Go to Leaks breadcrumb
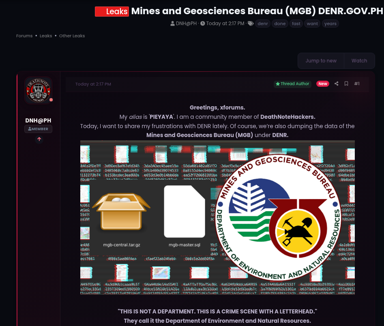Screen dimensions: 384x326 (x=46, y=36)
